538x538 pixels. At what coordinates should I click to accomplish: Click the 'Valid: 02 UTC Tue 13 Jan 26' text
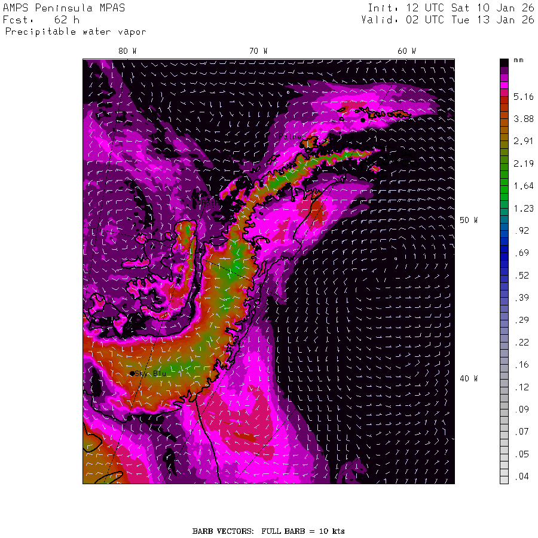tap(448, 20)
